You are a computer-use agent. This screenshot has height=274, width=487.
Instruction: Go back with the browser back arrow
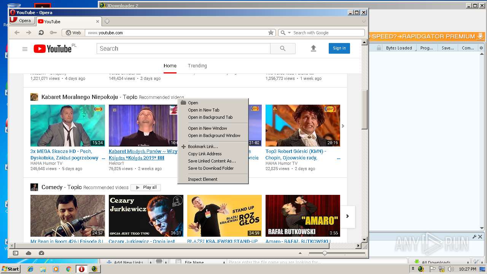(x=17, y=33)
